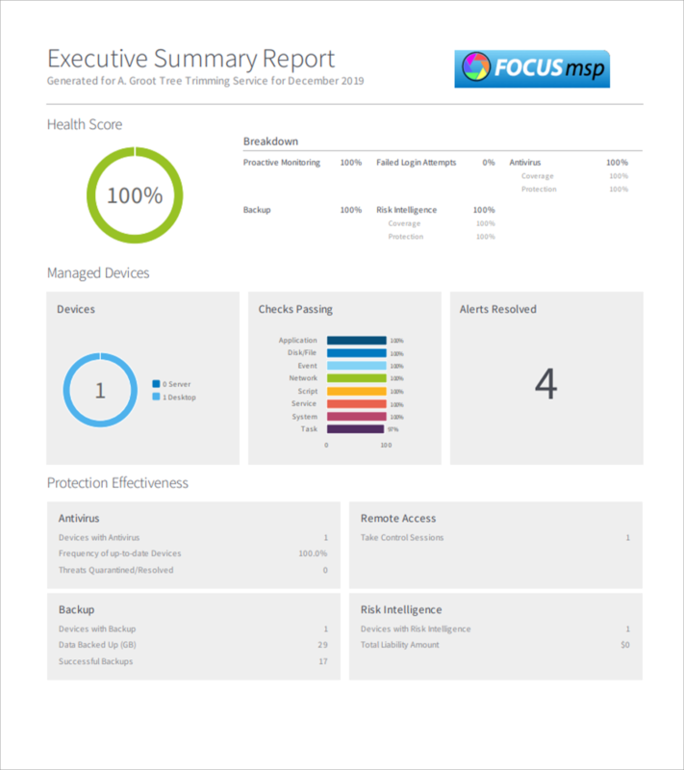The width and height of the screenshot is (684, 770).
Task: Select the Take Control Sessions row
Action: 402,538
